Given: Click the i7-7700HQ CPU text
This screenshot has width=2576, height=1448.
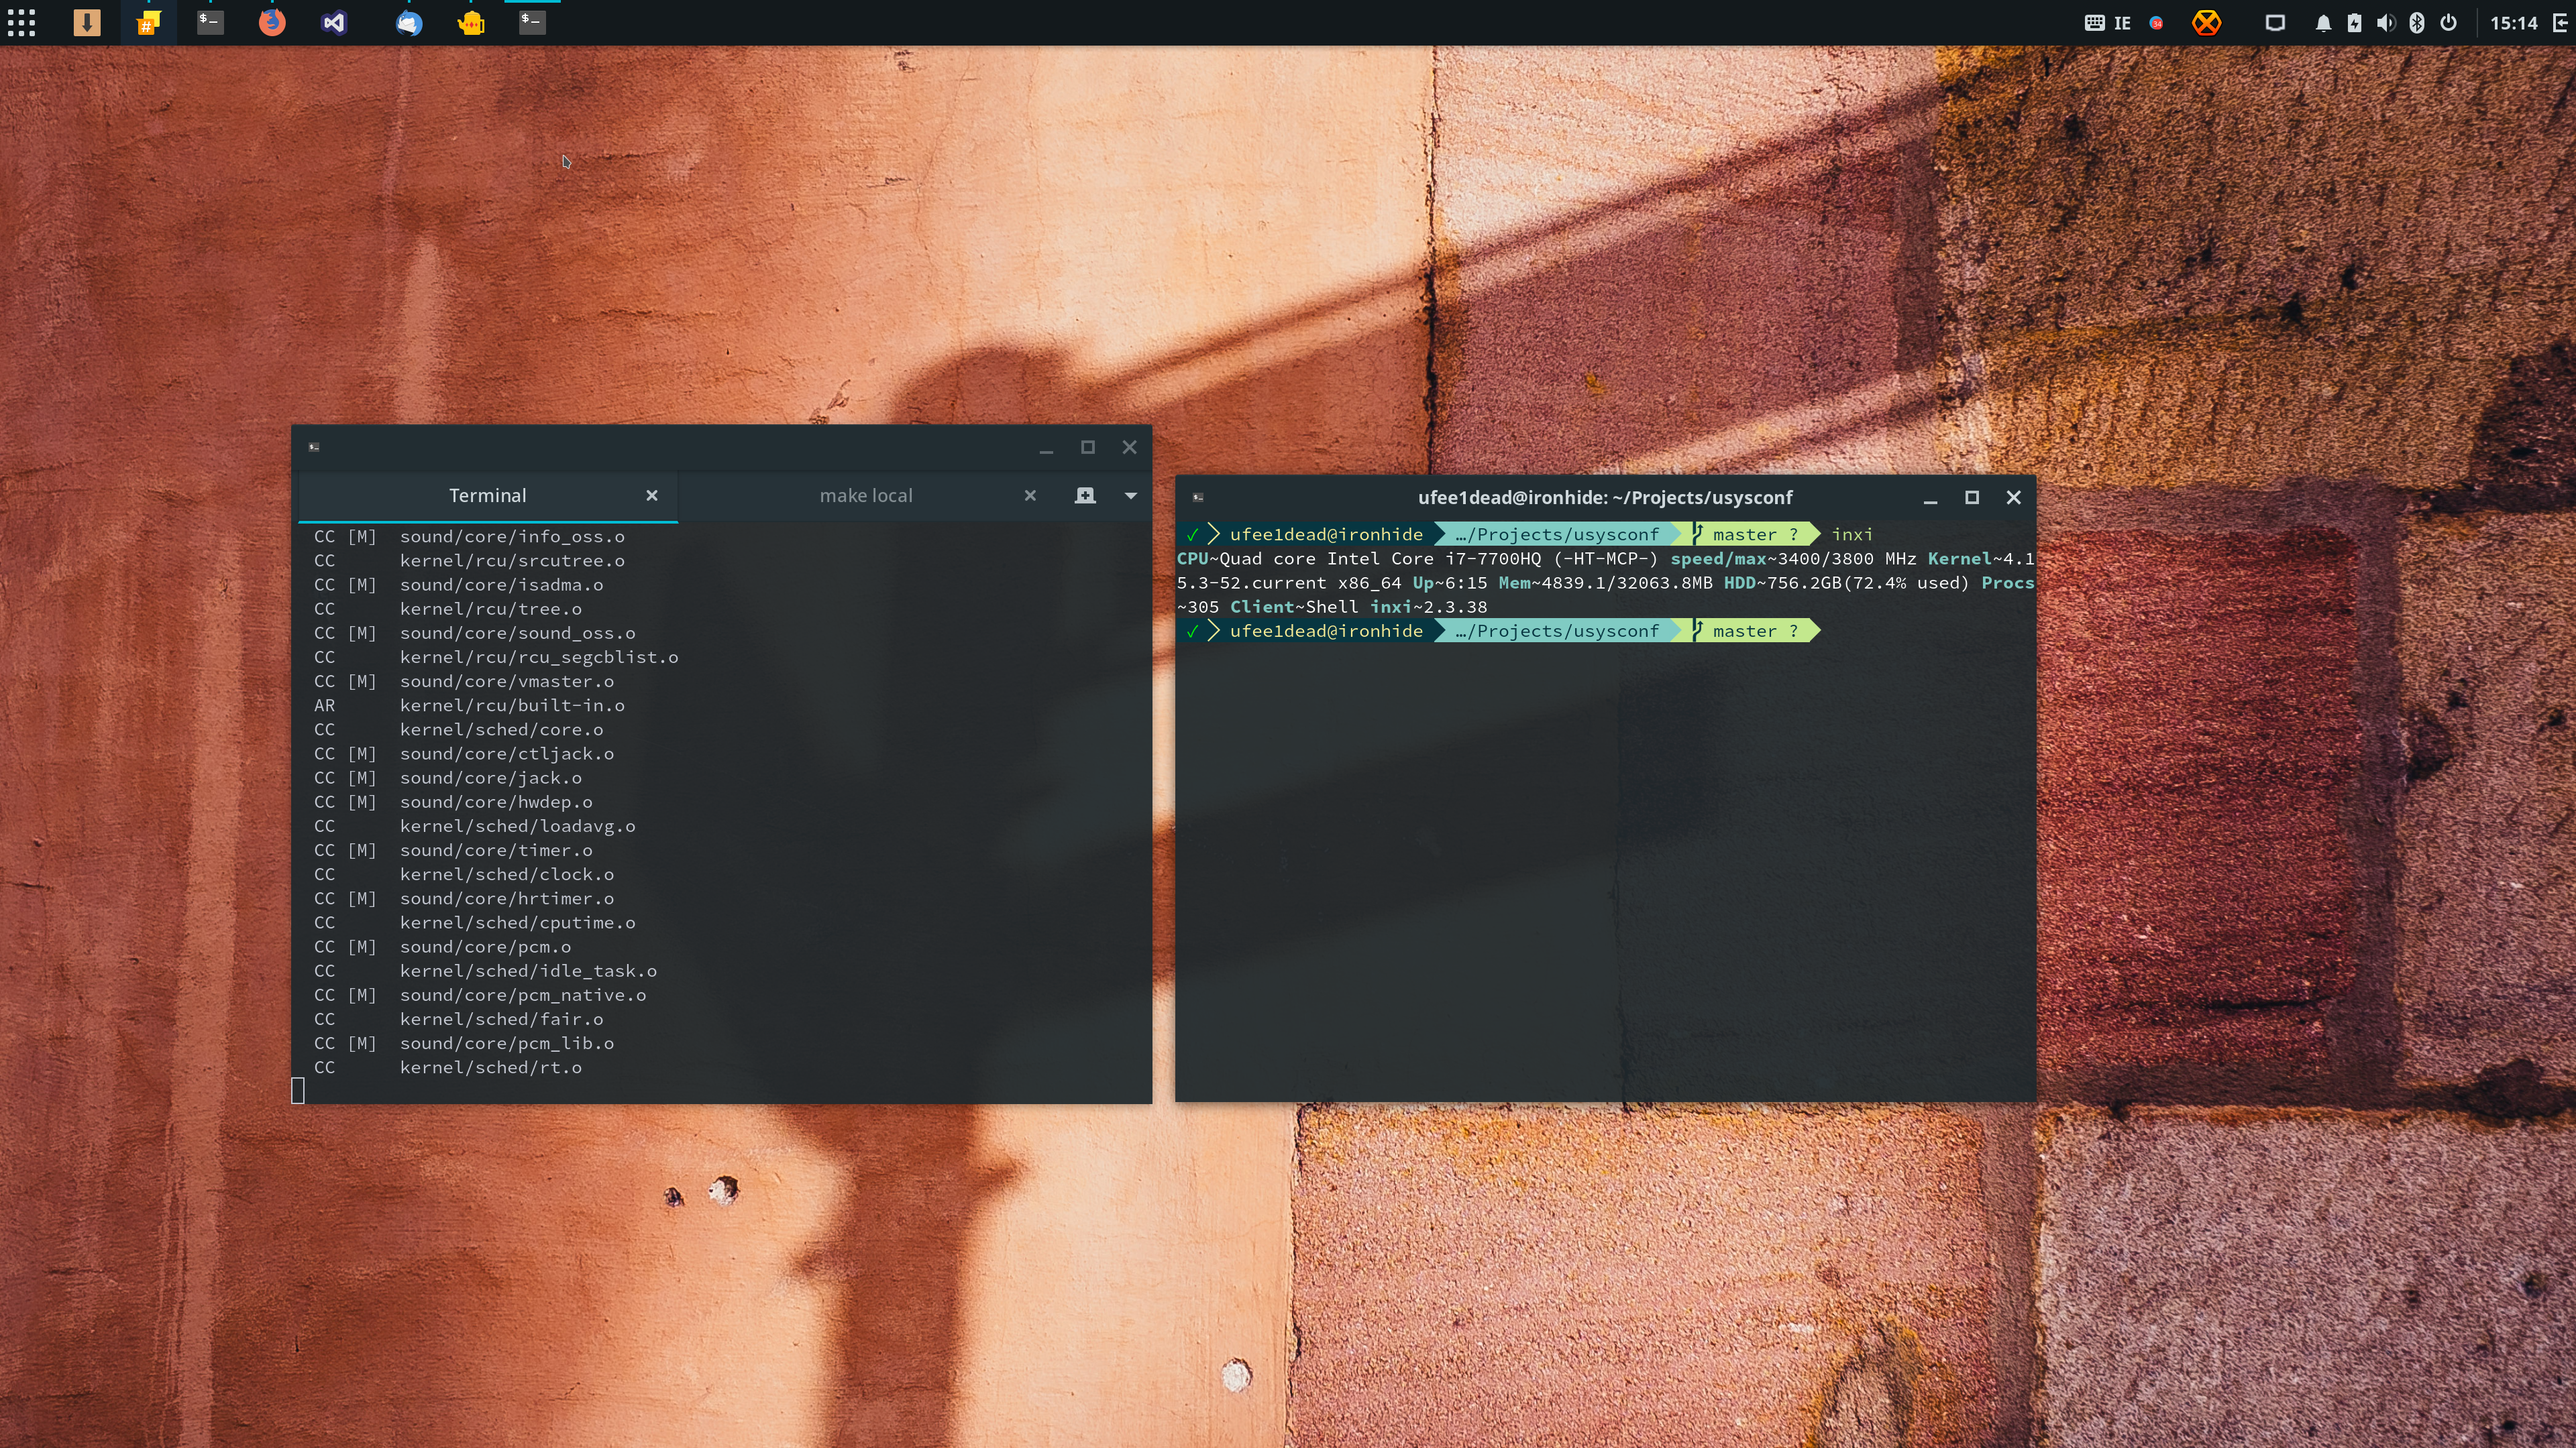Looking at the screenshot, I should click(x=1493, y=558).
